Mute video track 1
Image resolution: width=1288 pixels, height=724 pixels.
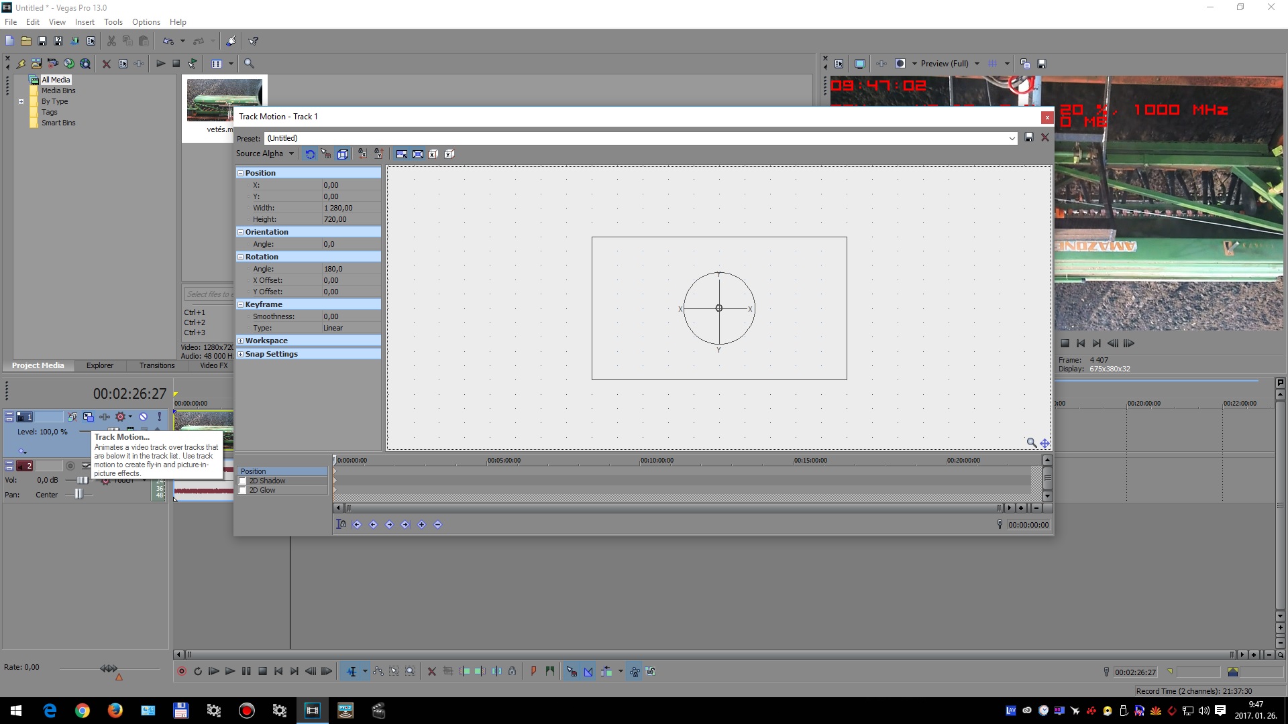[143, 417]
